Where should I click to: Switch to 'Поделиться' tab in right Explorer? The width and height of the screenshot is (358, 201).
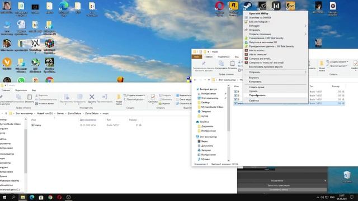tap(224, 57)
